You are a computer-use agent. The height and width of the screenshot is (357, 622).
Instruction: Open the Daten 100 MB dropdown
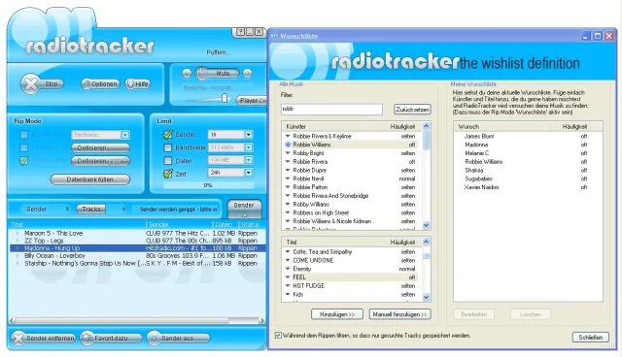click(249, 160)
